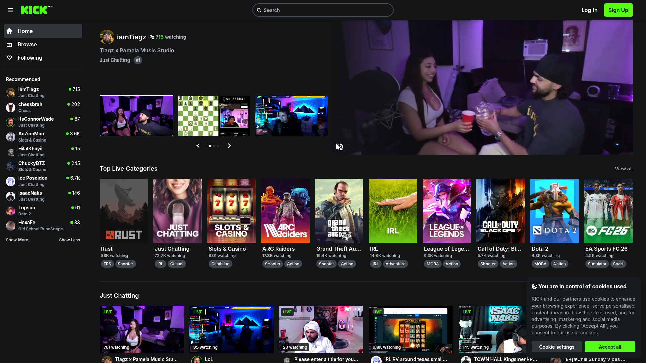The image size is (646, 363).
Task: Advance the carousel with the right chevron
Action: (229, 146)
